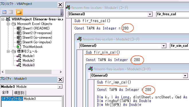
Task: Click the Module1 window title bar
Action: (x=128, y=8)
